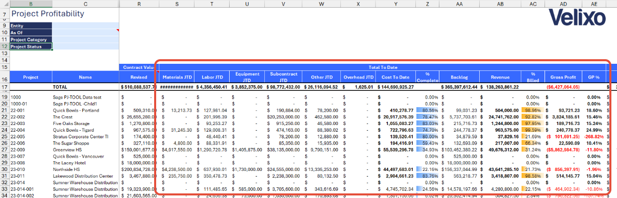Click the TOTAL row label cell
Screen dimensions: 617x198
coord(85,87)
